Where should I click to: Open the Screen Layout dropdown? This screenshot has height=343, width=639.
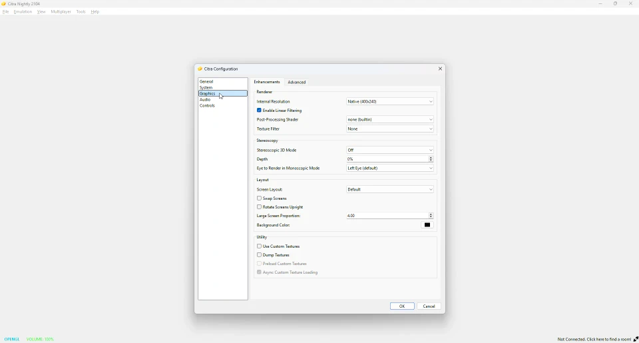click(390, 190)
